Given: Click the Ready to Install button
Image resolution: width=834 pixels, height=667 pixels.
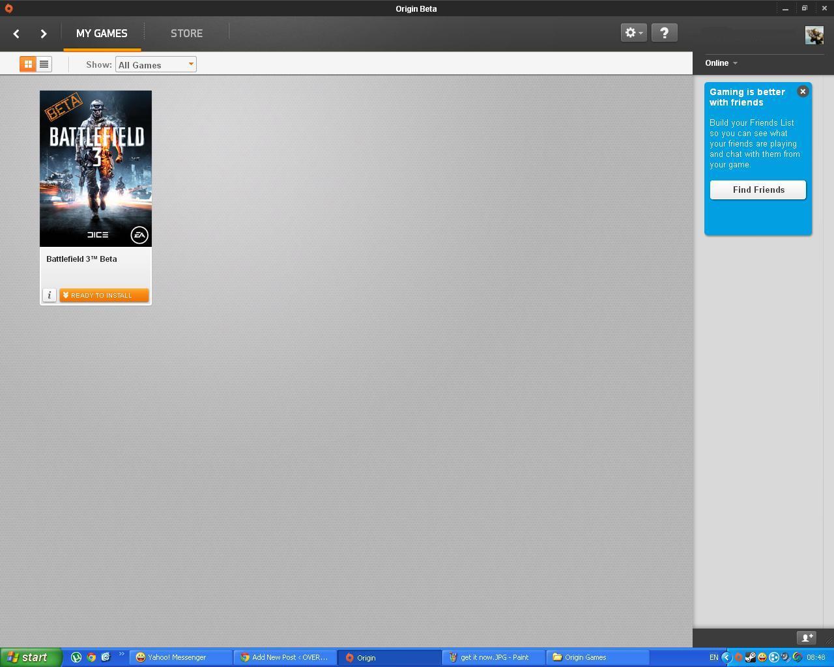Looking at the screenshot, I should pyautogui.click(x=104, y=295).
